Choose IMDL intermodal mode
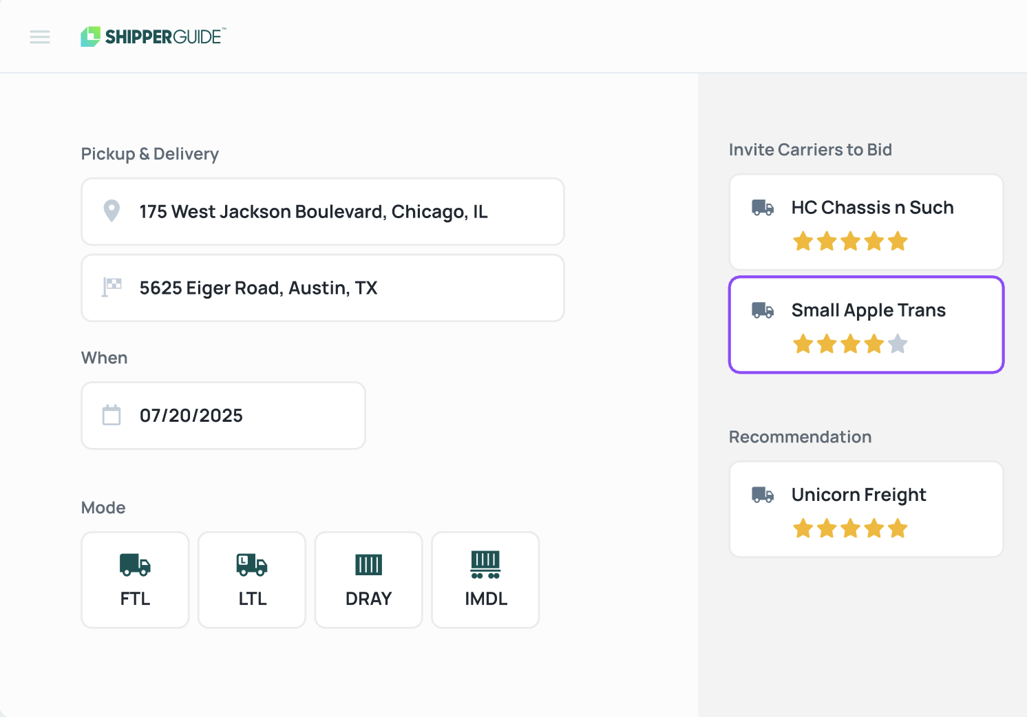This screenshot has width=1027, height=717. click(x=485, y=579)
